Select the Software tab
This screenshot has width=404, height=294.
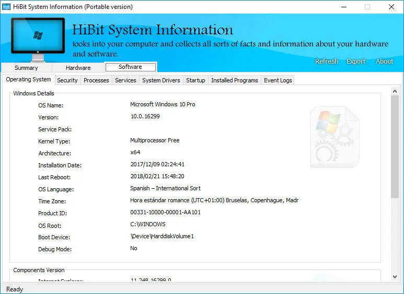[x=130, y=67]
